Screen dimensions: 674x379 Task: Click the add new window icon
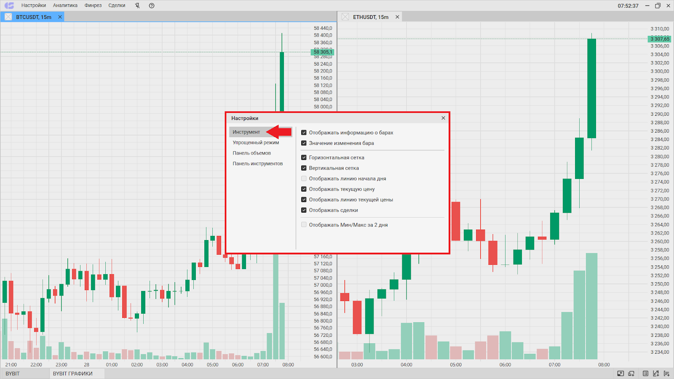tap(631, 374)
